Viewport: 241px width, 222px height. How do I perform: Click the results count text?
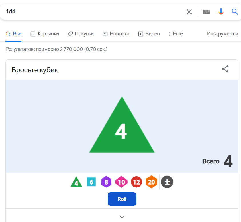[x=56, y=49]
